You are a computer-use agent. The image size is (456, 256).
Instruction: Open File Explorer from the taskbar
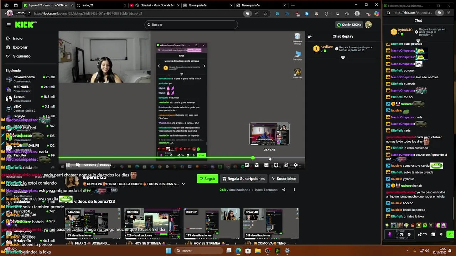[x=258, y=251]
